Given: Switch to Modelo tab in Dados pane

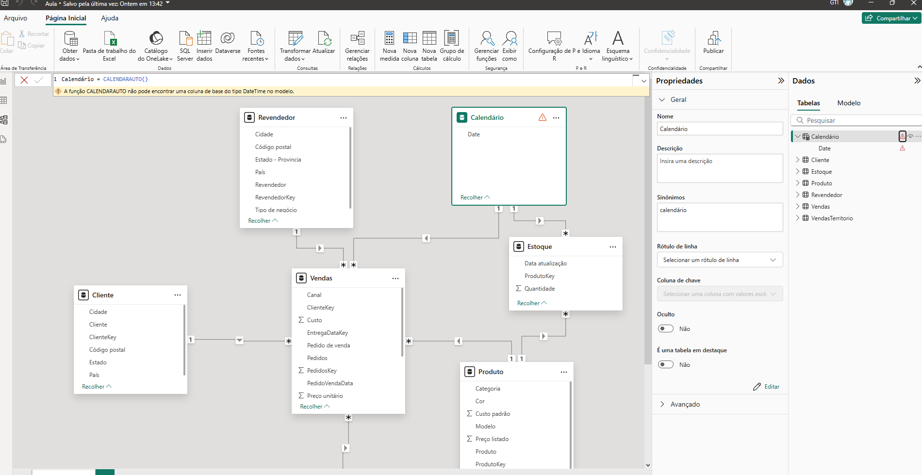Looking at the screenshot, I should pyautogui.click(x=849, y=103).
